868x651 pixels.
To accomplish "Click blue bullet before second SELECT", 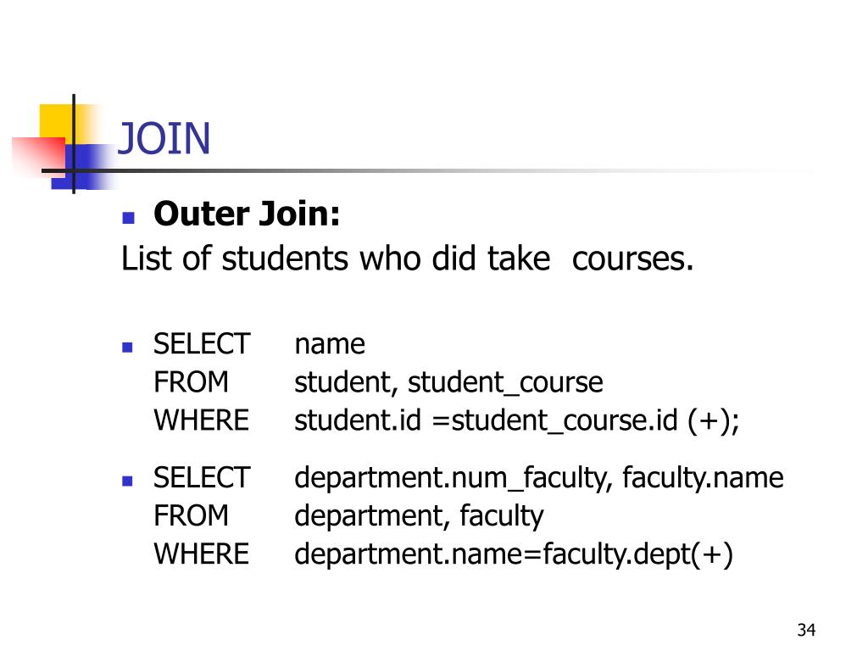I will 127,481.
